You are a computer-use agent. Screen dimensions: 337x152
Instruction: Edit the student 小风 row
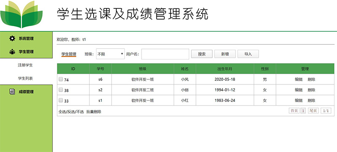pyautogui.click(x=299, y=79)
